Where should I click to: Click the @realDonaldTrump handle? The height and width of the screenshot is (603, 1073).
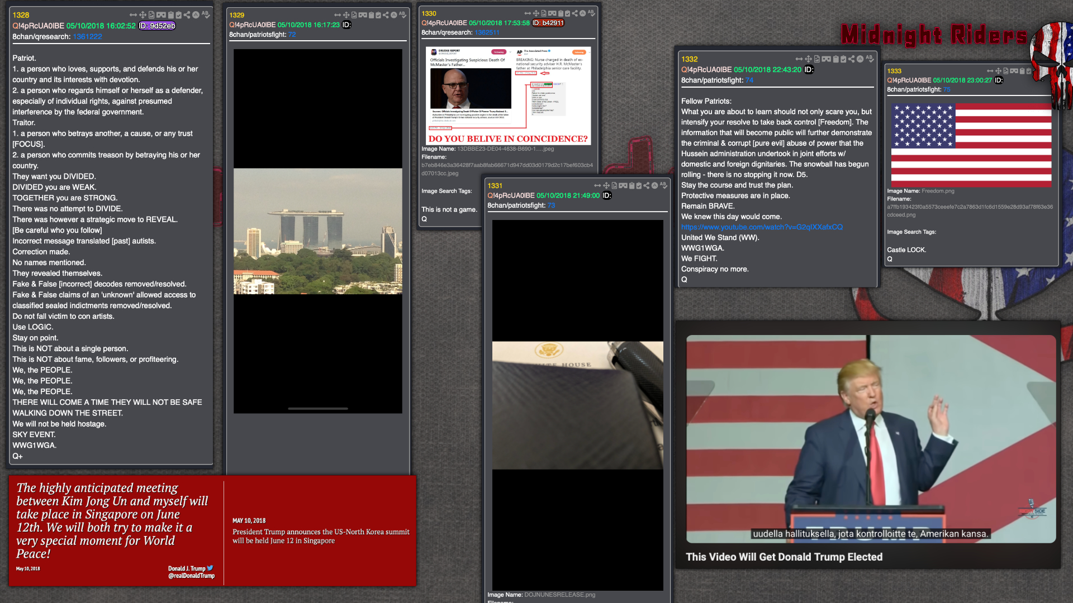(x=191, y=576)
